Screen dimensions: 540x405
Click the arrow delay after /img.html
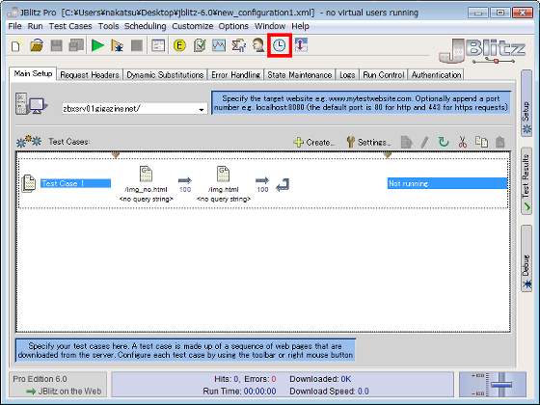tap(262, 180)
